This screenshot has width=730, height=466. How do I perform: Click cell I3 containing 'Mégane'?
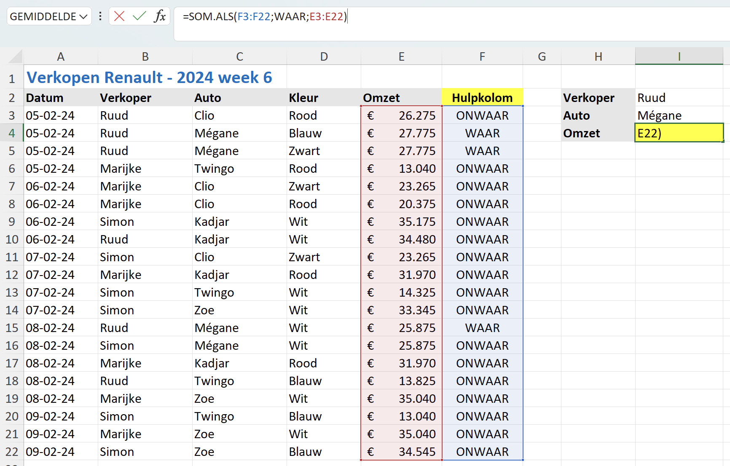[679, 115]
